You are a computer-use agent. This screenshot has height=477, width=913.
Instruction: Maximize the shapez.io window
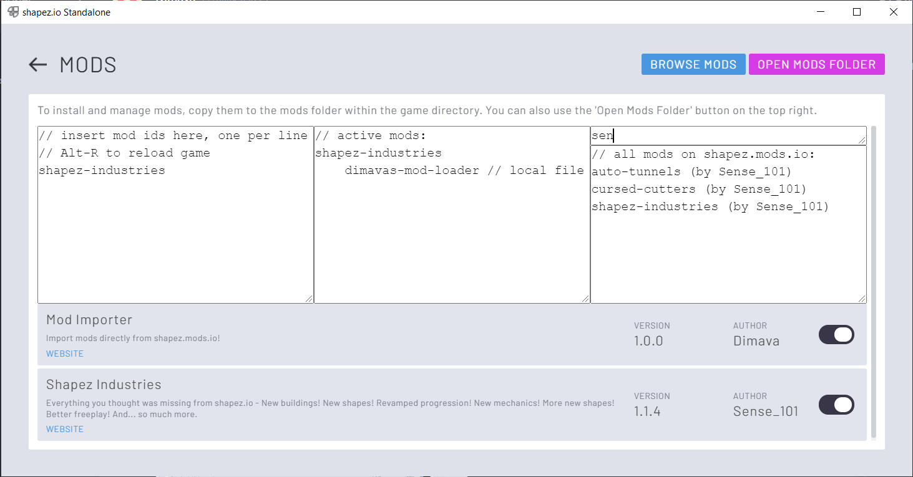[x=857, y=12]
